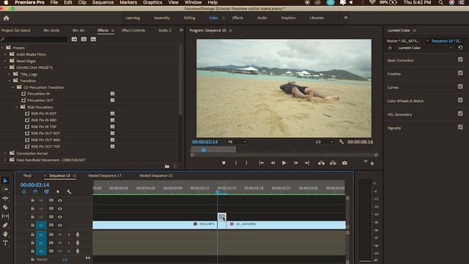Lock the V1 video track
Screen dimensions: 469x264
(x=32, y=225)
